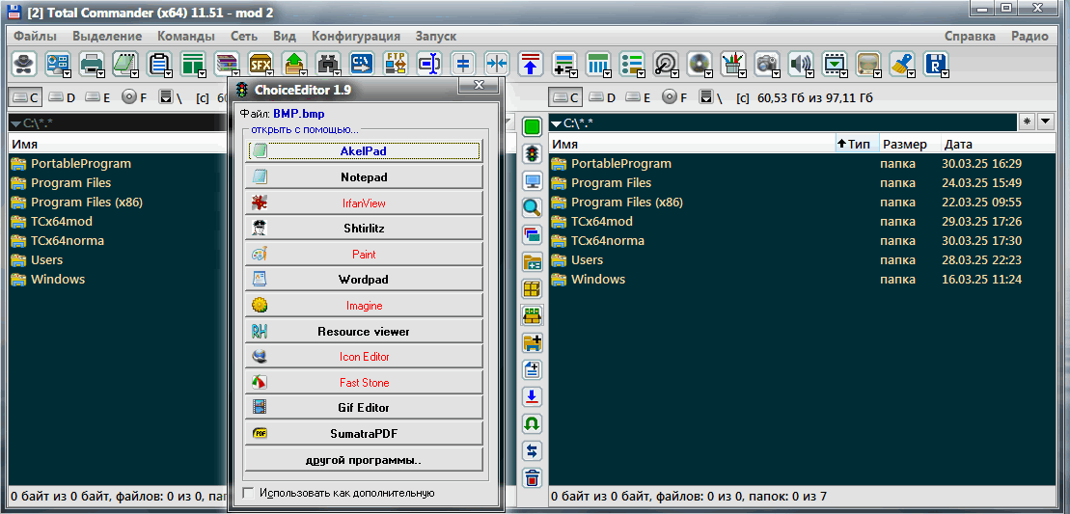Image resolution: width=1070 pixels, height=514 pixels.
Task: Click the red trash bin in the vertical bar
Action: click(x=533, y=477)
